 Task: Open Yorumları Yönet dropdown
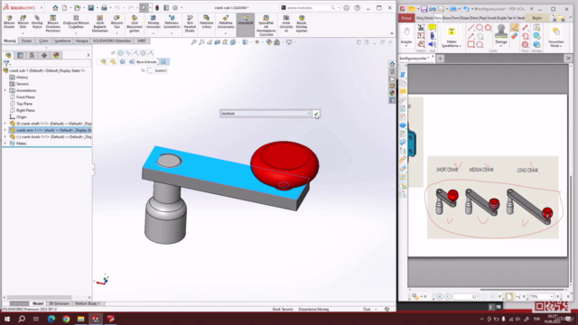[x=556, y=37]
